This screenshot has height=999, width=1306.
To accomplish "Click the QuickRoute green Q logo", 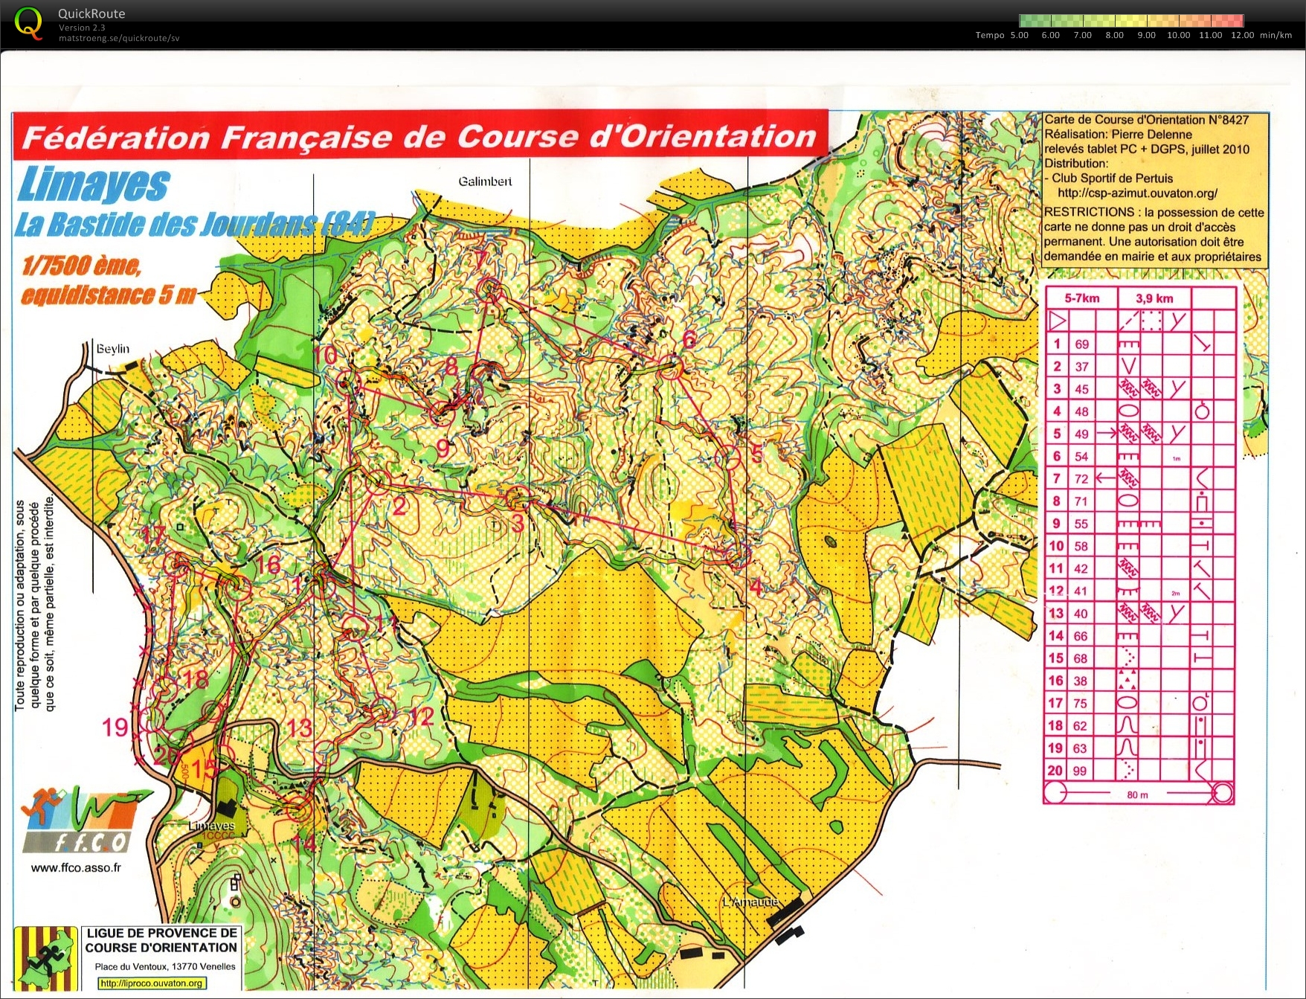I will pos(28,22).
